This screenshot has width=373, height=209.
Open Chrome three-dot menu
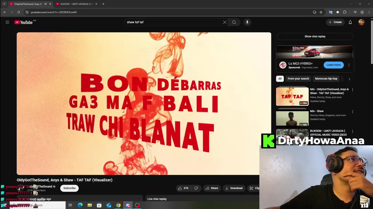(369, 12)
